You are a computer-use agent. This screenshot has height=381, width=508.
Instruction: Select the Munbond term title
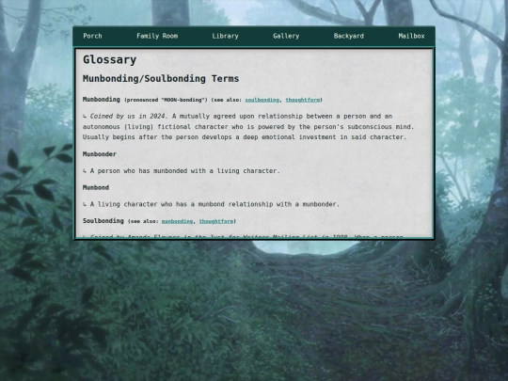[96, 187]
